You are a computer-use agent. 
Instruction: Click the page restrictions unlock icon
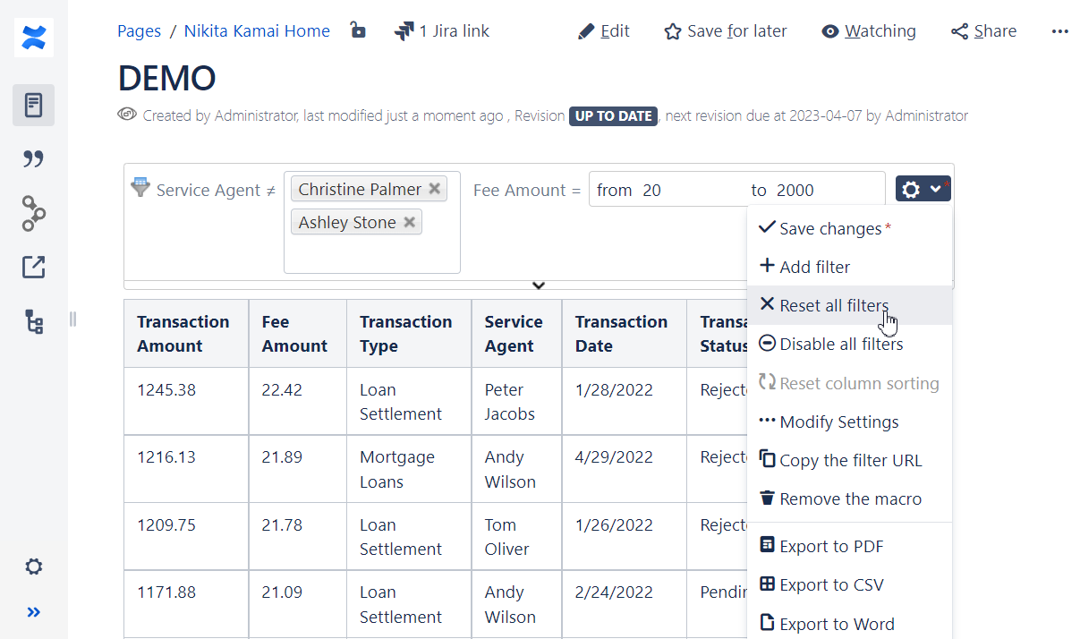358,31
